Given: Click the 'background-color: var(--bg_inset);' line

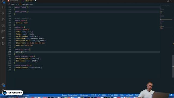Looking at the screenshot, I should (x=31, y=41).
